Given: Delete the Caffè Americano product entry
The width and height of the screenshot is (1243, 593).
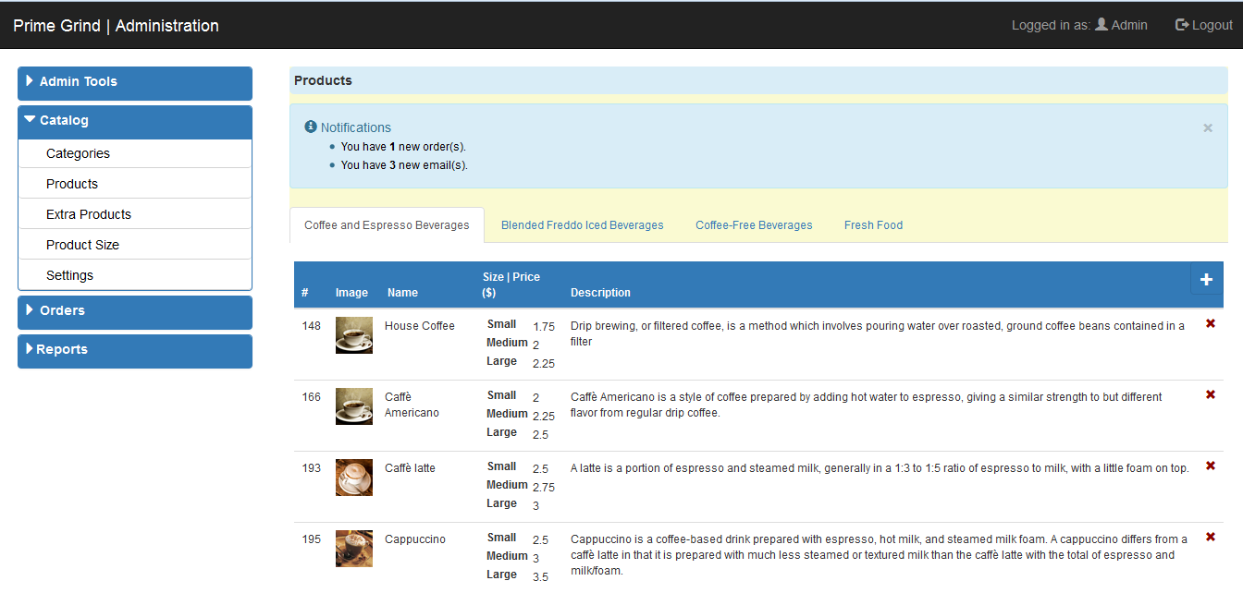Looking at the screenshot, I should [1211, 394].
